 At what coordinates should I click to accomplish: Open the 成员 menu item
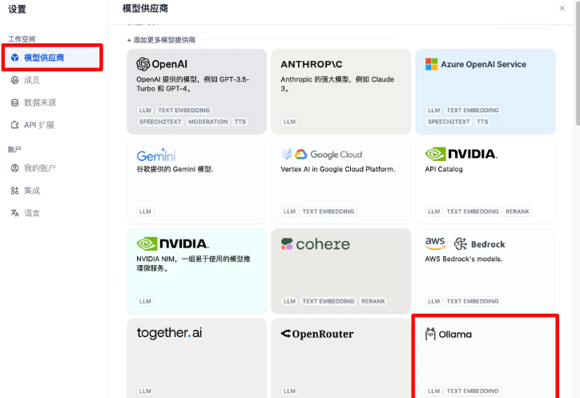[31, 80]
